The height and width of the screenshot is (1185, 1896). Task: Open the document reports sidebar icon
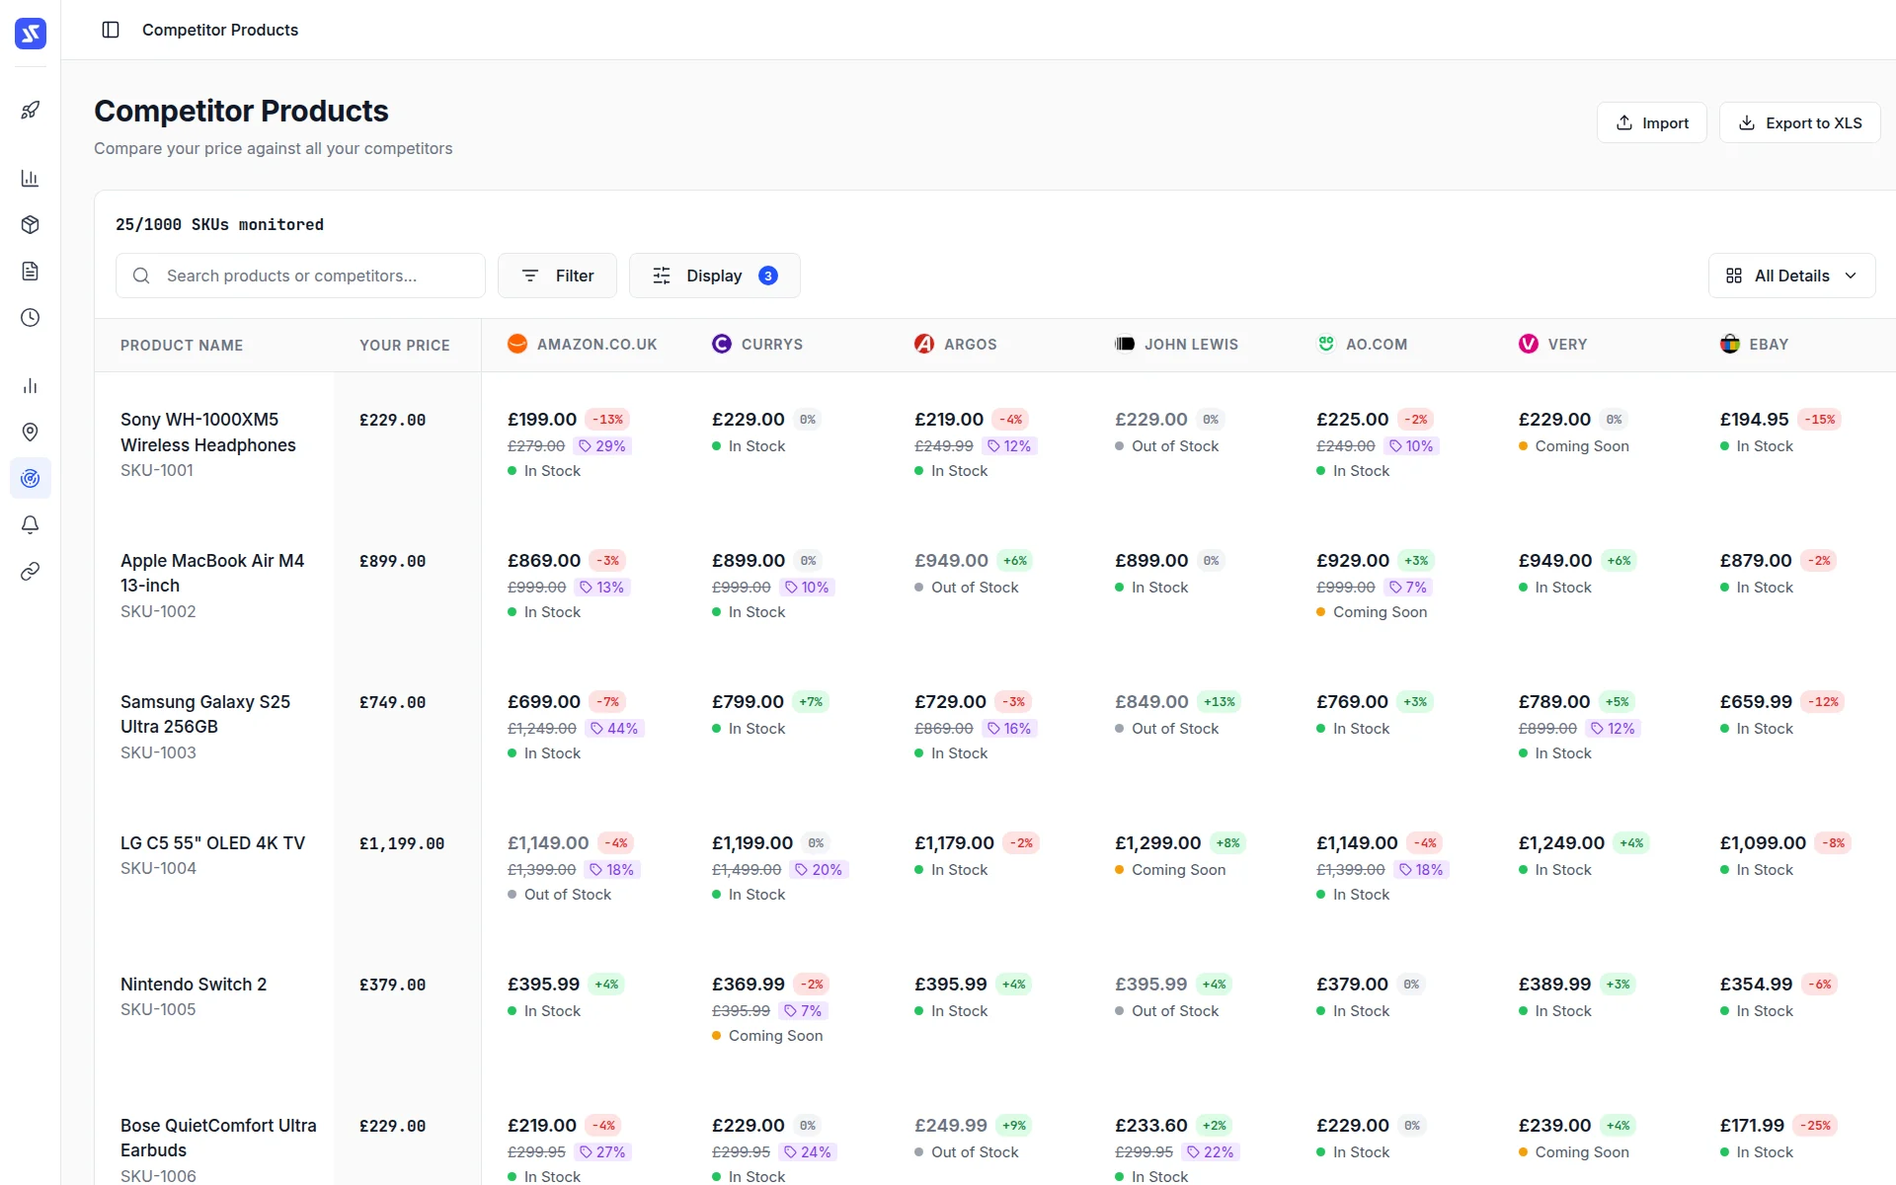31,272
